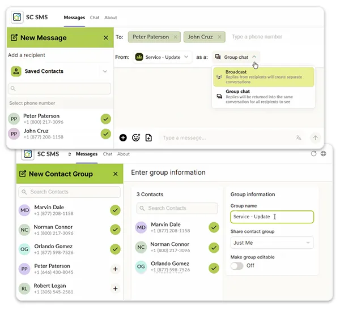Open the Messages tab in top window

[x=74, y=18]
